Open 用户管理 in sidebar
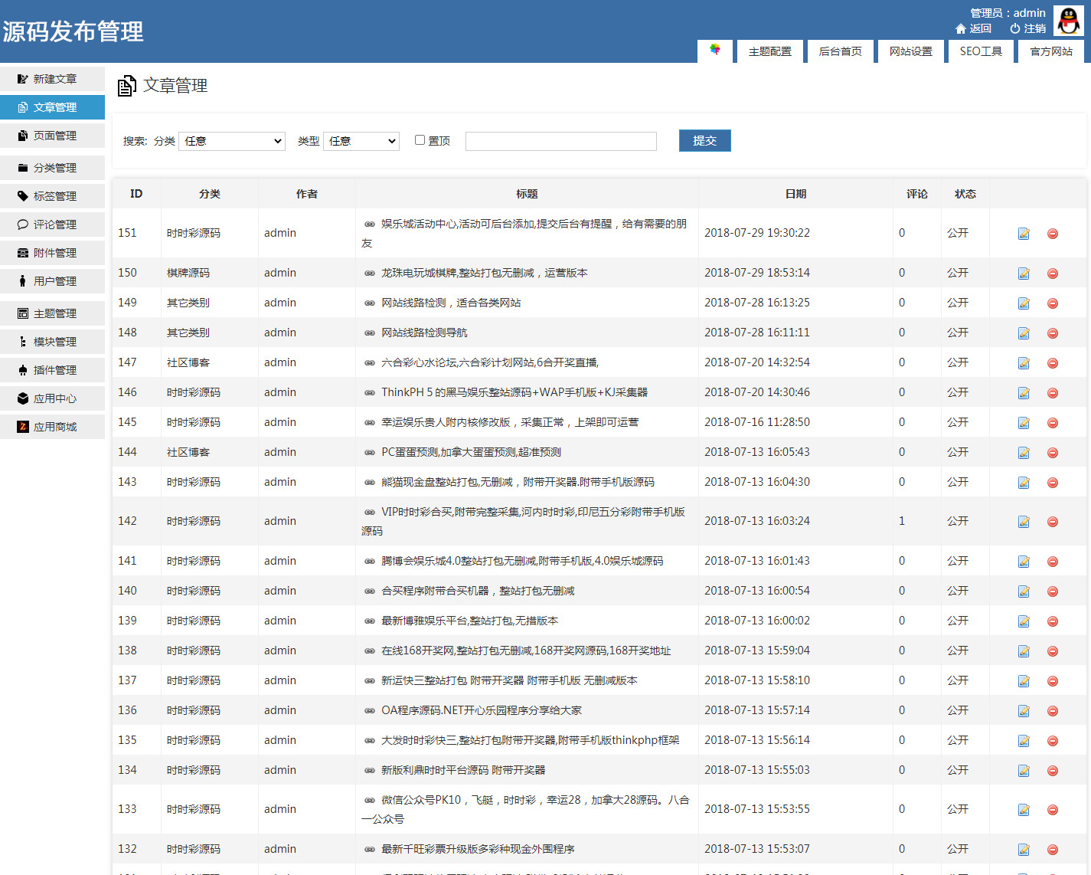Screen dimensions: 1091x875 52,281
